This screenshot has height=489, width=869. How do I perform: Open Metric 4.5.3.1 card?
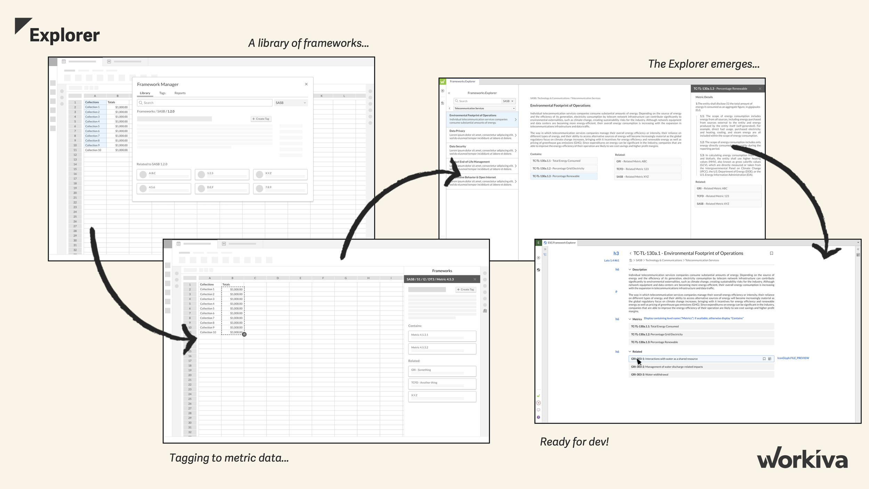tap(442, 336)
